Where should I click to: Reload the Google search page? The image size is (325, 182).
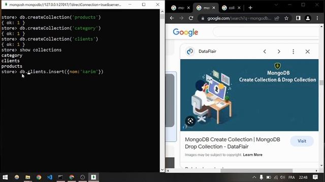point(191,18)
